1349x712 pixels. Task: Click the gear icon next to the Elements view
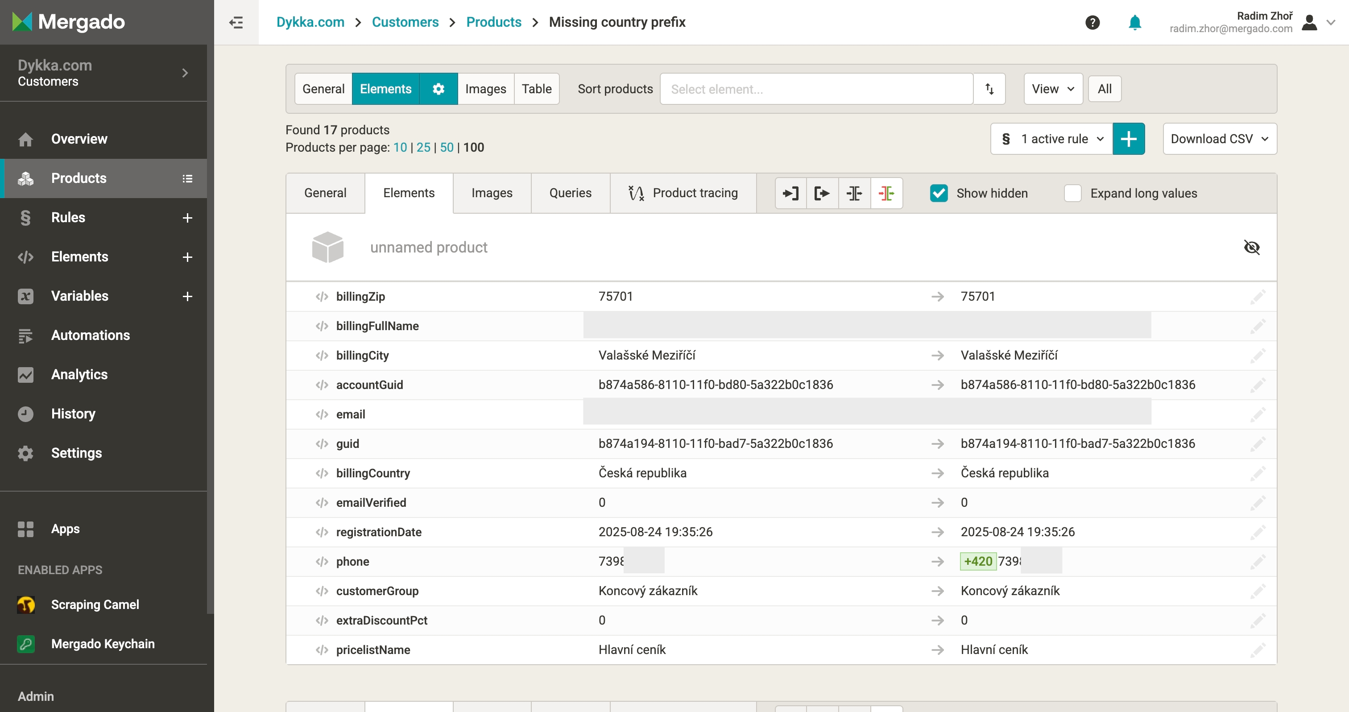pyautogui.click(x=439, y=89)
